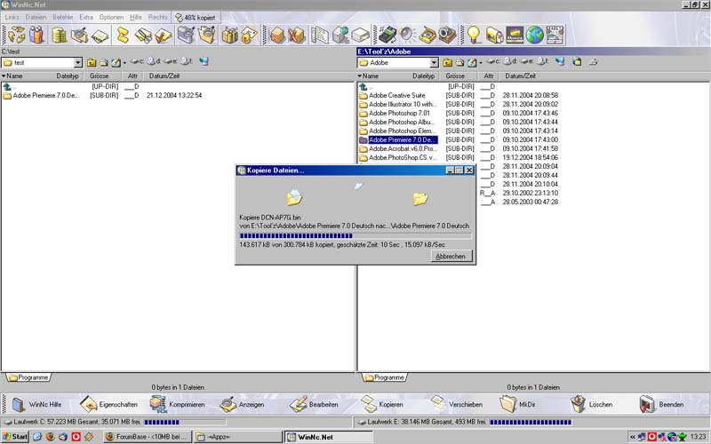The image size is (711, 444).
Task: Sort left panel by Grösse column
Action: coord(99,76)
